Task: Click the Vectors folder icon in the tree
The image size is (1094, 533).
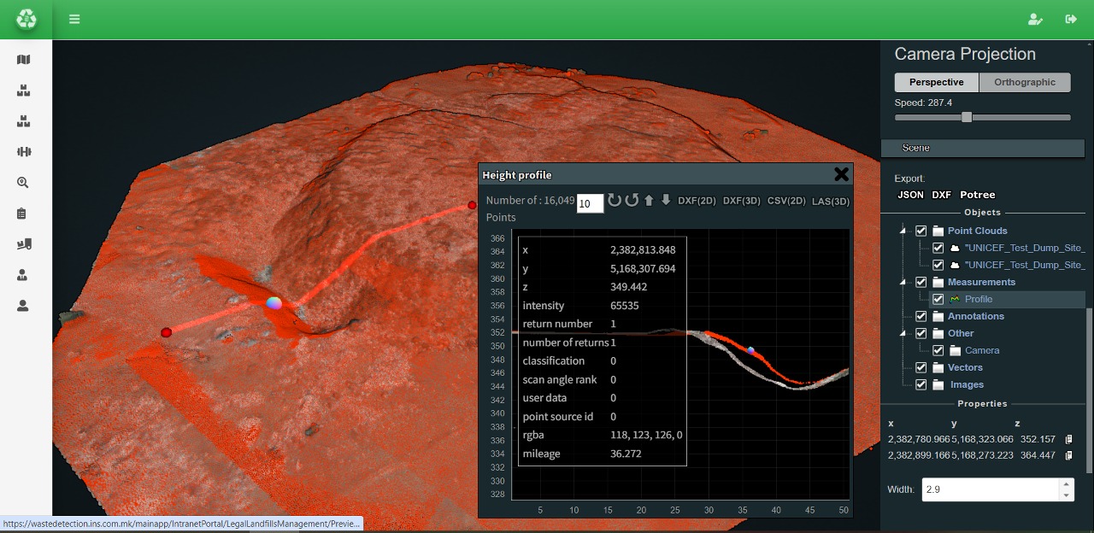Action: point(938,367)
